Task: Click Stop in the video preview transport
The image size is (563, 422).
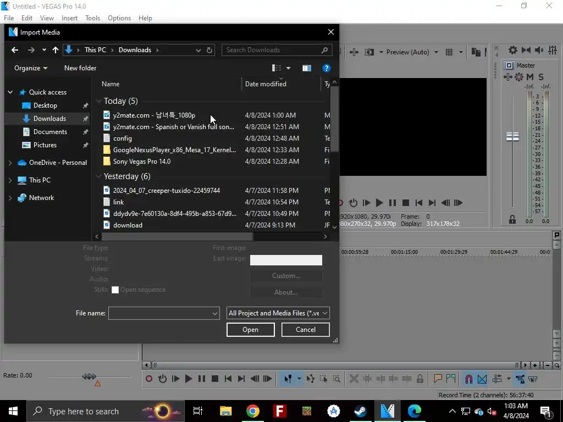Action: [406, 203]
